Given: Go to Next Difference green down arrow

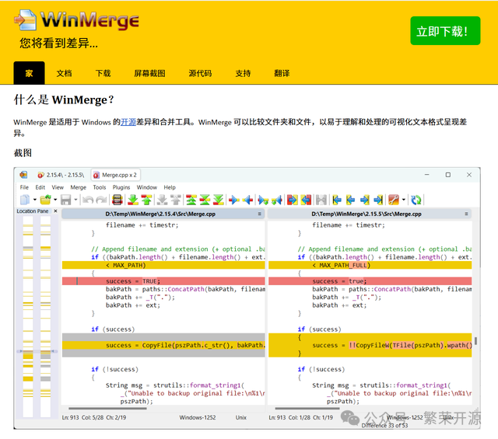Looking at the screenshot, I should tap(133, 200).
